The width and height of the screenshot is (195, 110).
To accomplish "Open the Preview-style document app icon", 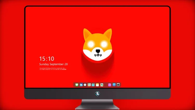I will 89,85.
